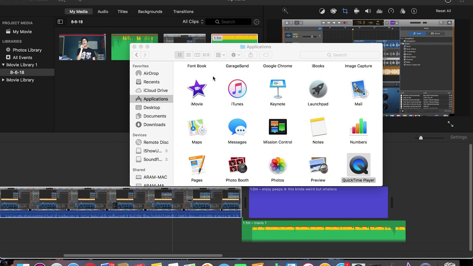Open the All Clips filter dropdown
This screenshot has height=266, width=473.
click(x=193, y=22)
